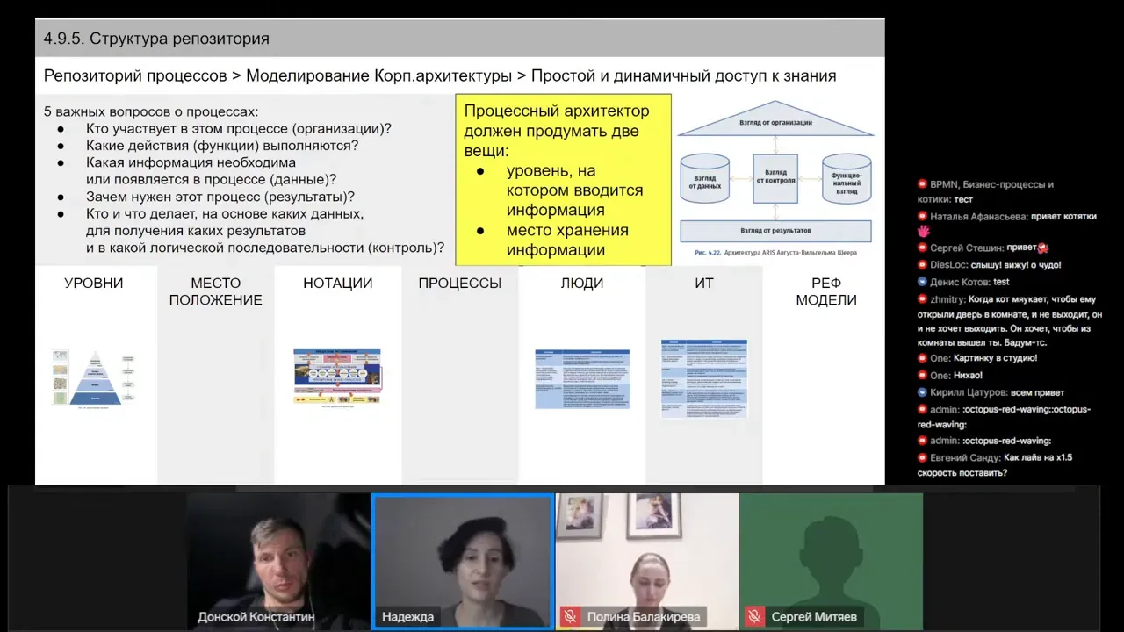Click muted mic icon beside Полина Балакирева

(570, 617)
